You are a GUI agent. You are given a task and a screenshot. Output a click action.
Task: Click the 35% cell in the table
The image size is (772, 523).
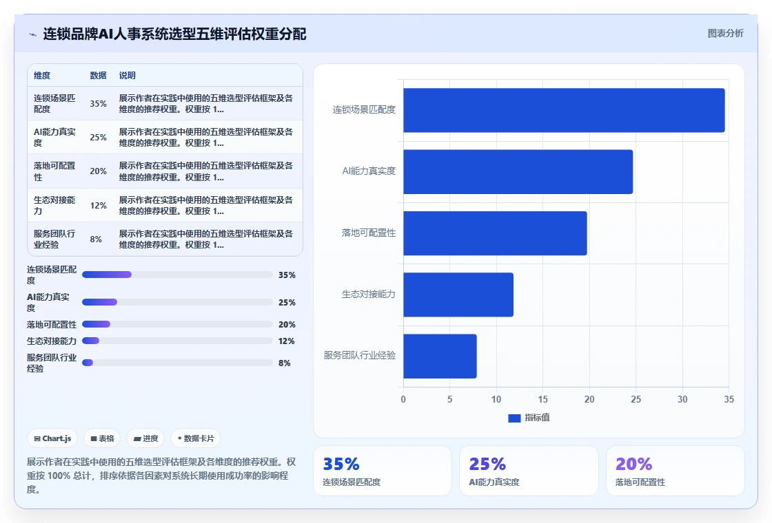tap(98, 104)
